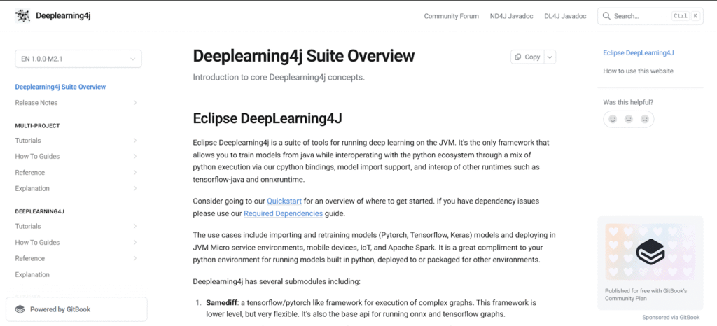Click the search magnifier icon
This screenshot has height=326, width=717.
click(x=606, y=16)
